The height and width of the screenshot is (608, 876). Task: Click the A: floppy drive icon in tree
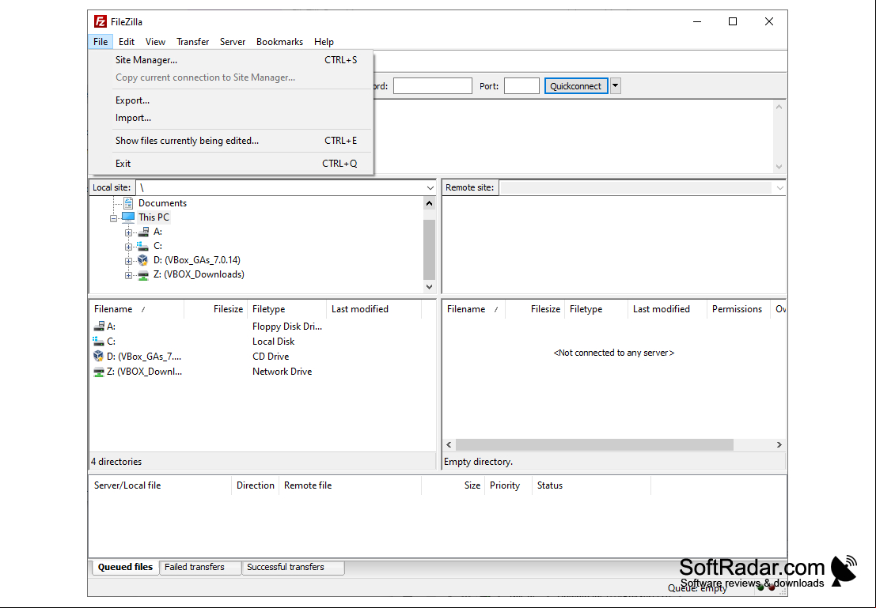pyautogui.click(x=143, y=232)
